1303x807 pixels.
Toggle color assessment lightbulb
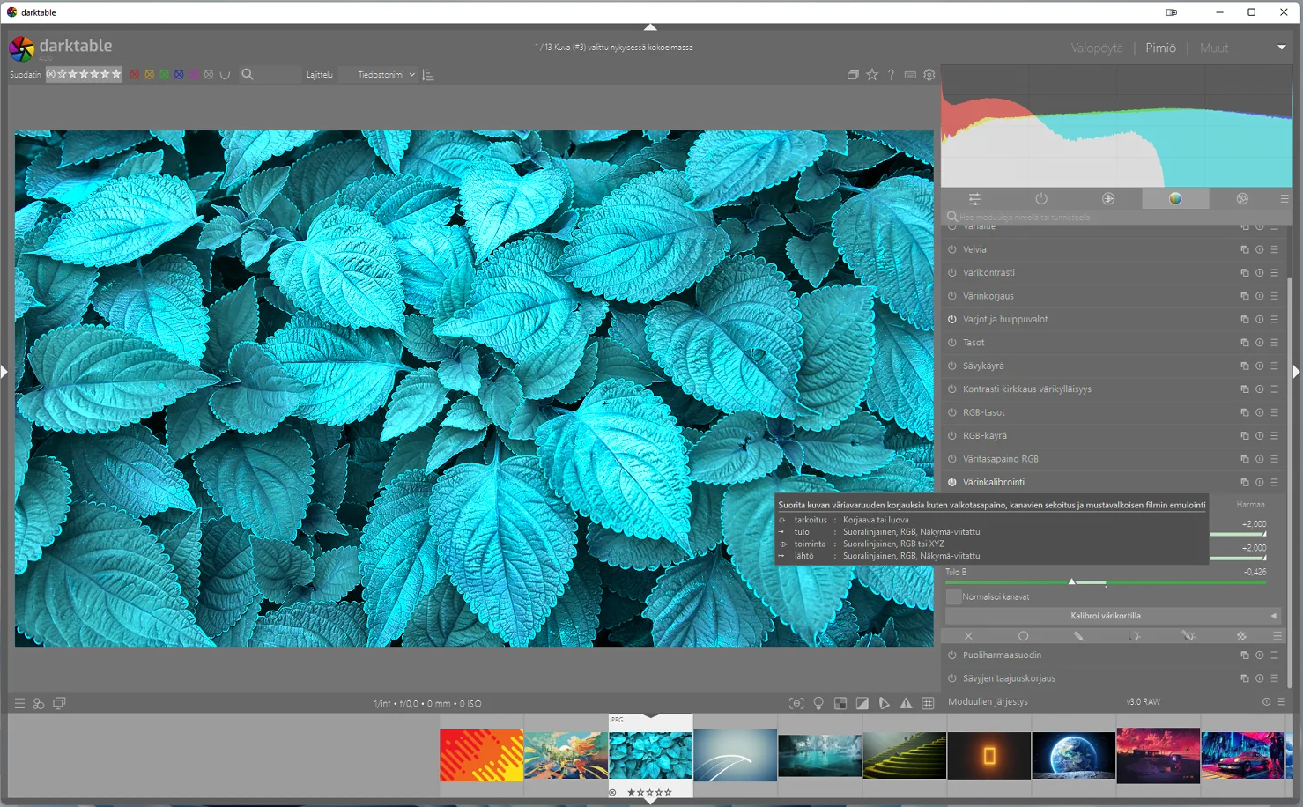pos(818,703)
